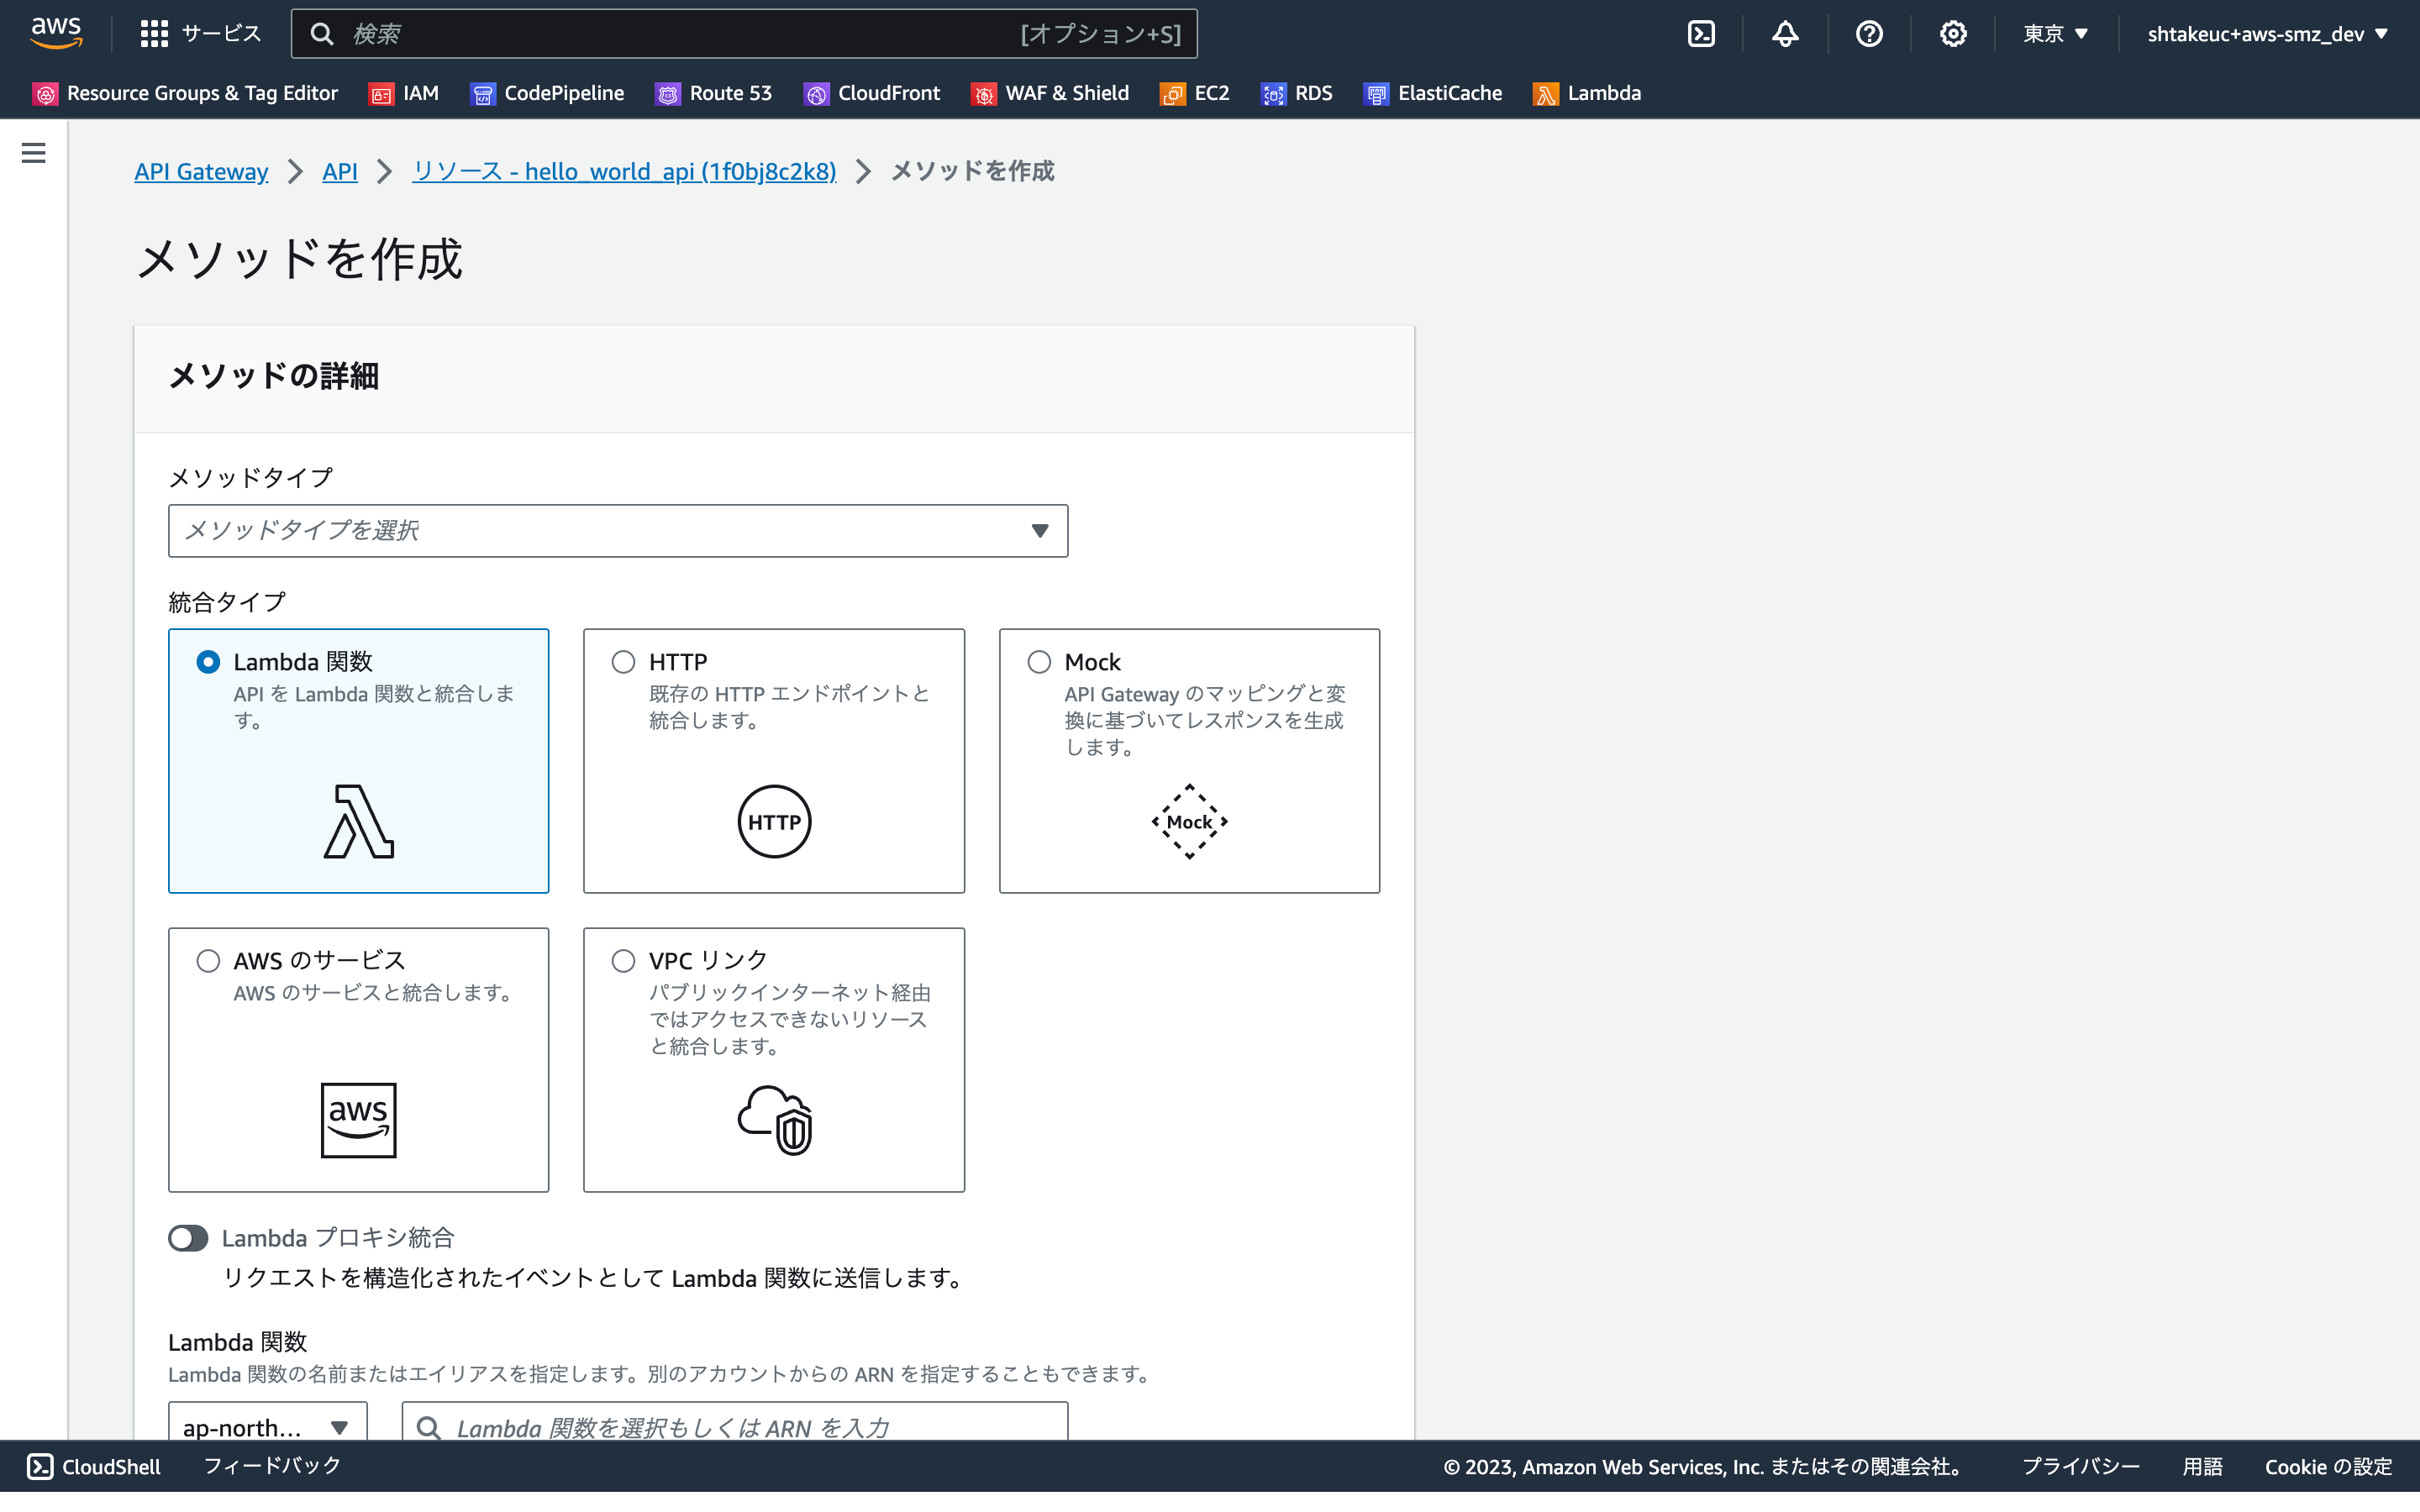Click the メソッドの詳細 section heading
This screenshot has height=1512, width=2420.
(x=273, y=377)
